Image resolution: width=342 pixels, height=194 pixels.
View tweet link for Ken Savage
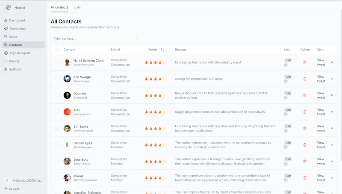[321, 79]
